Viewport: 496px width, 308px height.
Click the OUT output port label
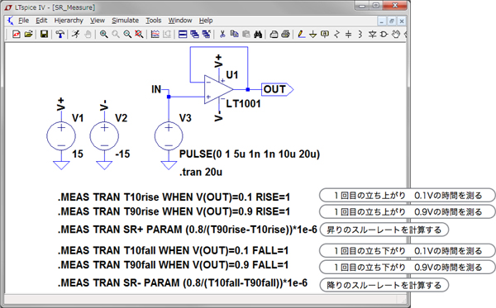point(277,89)
